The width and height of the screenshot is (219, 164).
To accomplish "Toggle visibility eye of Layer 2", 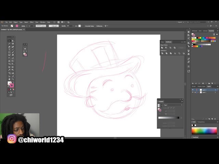I will point(193,90).
